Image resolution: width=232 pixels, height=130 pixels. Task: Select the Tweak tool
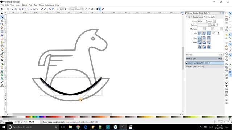[2, 21]
